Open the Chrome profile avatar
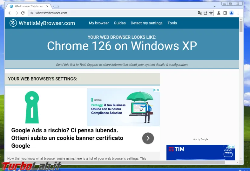Screen dimensions: 250x171 (231, 13)
